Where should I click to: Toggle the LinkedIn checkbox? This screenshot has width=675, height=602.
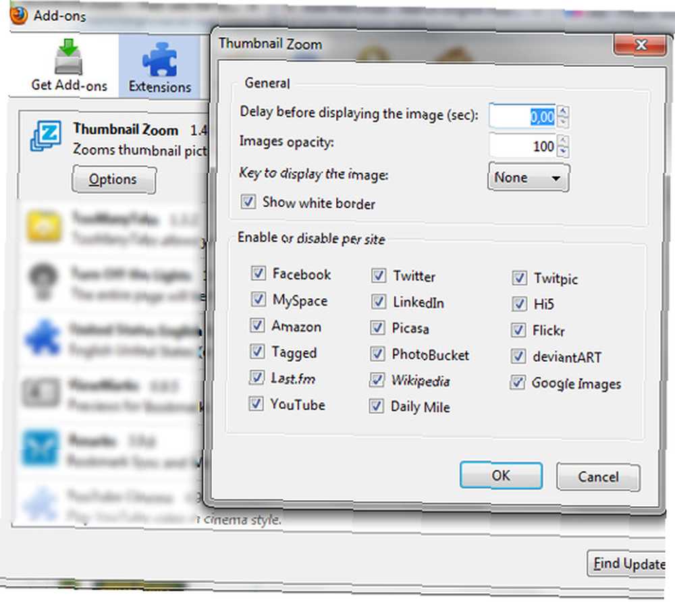point(378,302)
